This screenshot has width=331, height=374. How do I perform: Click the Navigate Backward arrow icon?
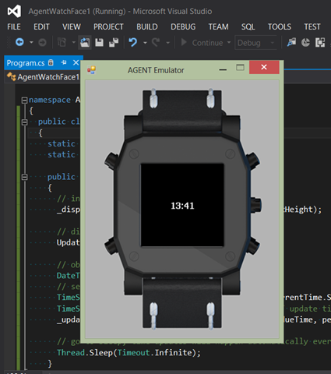click(x=19, y=42)
